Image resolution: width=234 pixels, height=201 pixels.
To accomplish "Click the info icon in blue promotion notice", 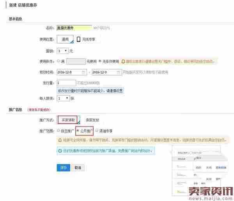I will pos(60,150).
